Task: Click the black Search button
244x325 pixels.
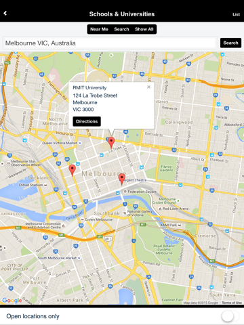Action: pos(230,43)
